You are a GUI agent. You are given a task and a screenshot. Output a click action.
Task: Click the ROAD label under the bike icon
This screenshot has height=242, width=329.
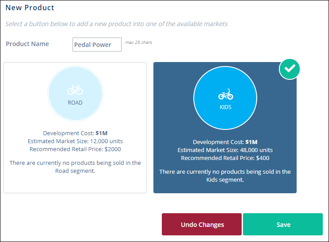pos(75,102)
